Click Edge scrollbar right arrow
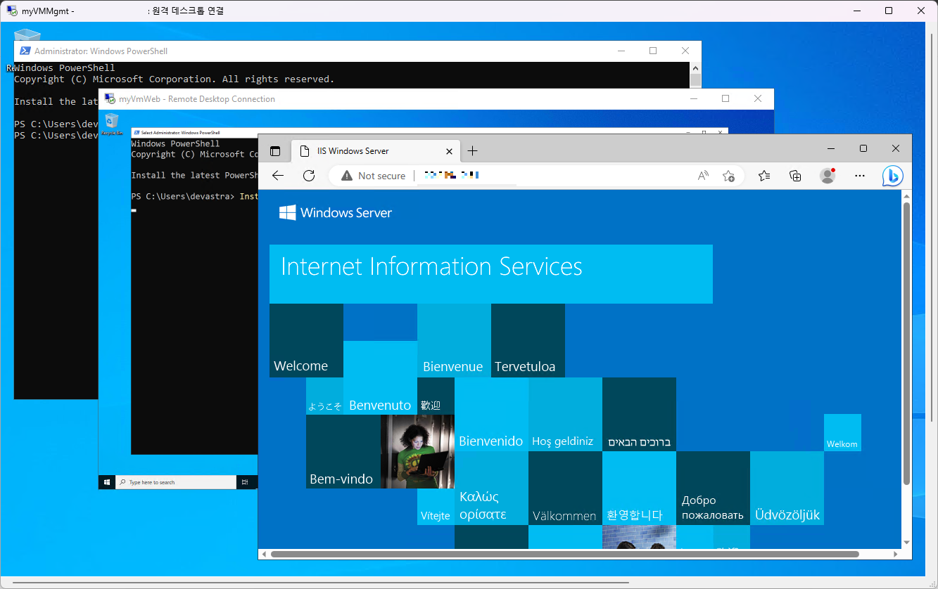Image resolution: width=938 pixels, height=589 pixels. (x=896, y=554)
